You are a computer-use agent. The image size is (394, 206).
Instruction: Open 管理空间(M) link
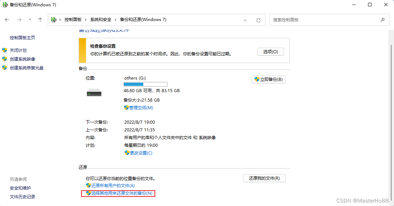click(x=141, y=108)
